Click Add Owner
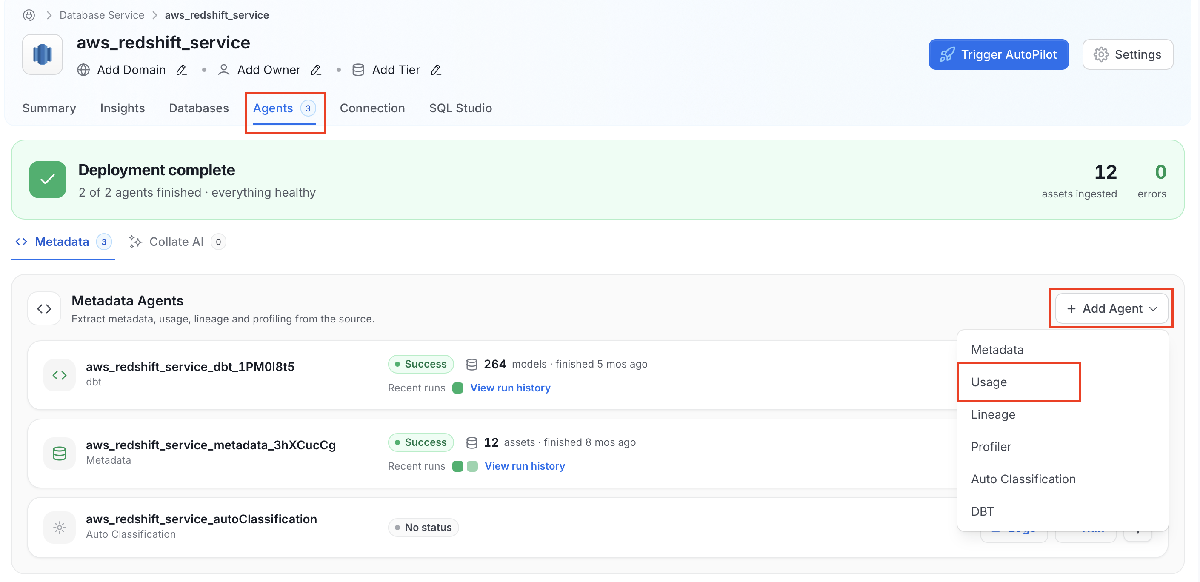The image size is (1200, 582). tap(269, 70)
